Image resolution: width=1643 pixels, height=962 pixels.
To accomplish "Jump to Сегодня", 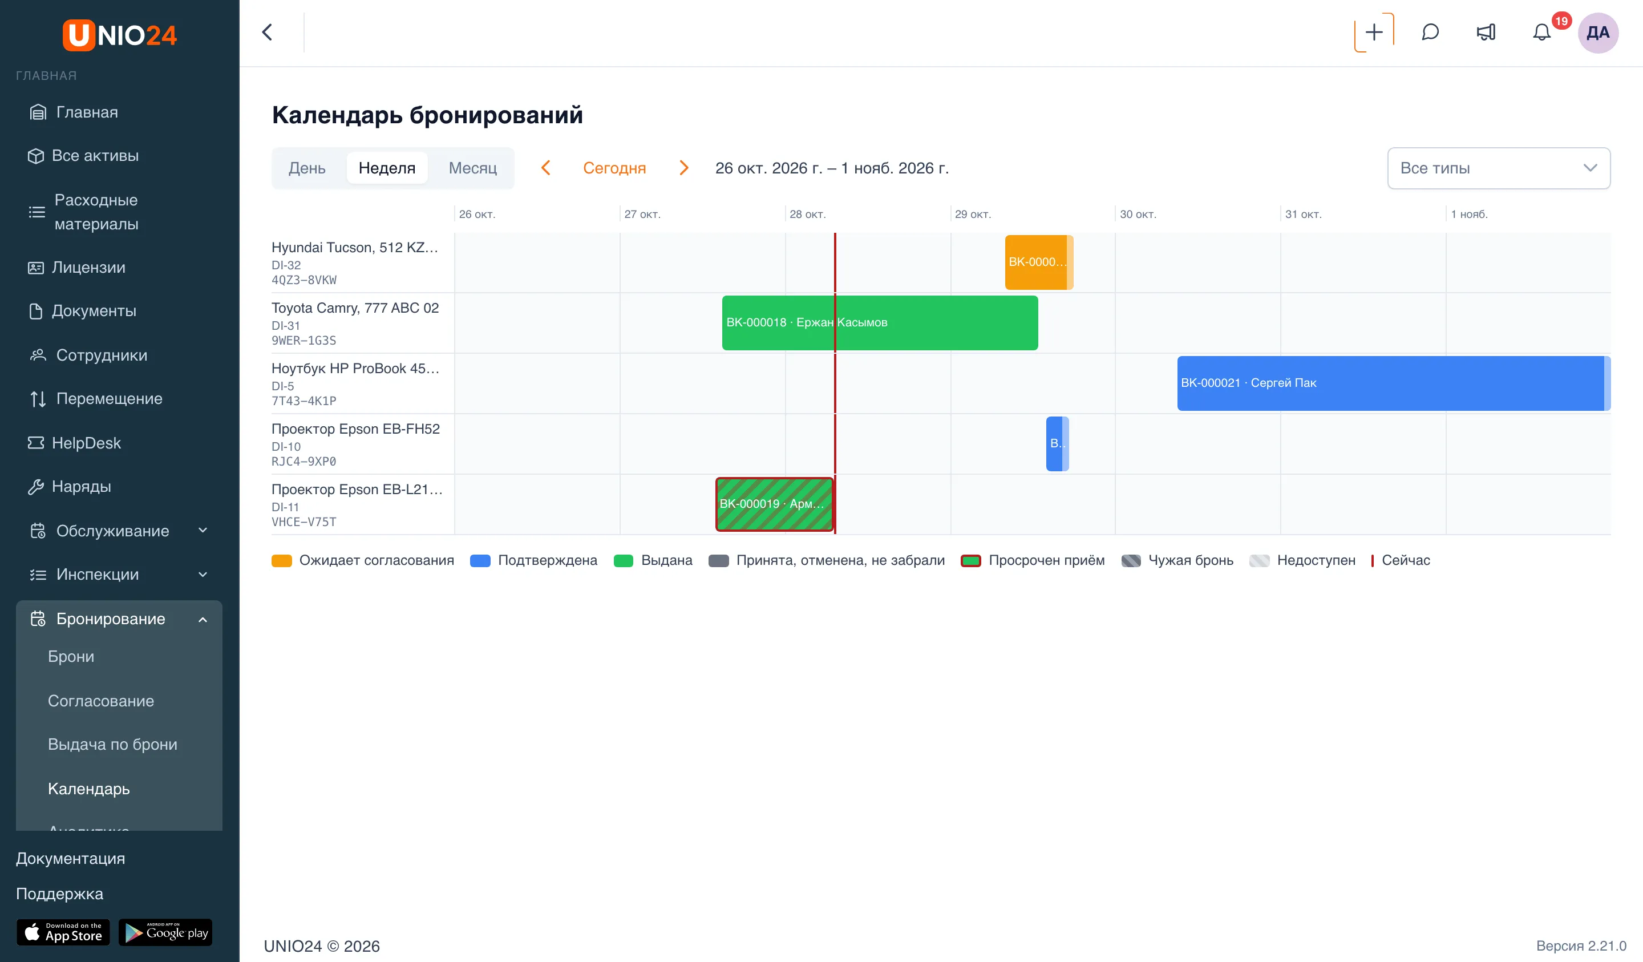I will click(x=614, y=168).
